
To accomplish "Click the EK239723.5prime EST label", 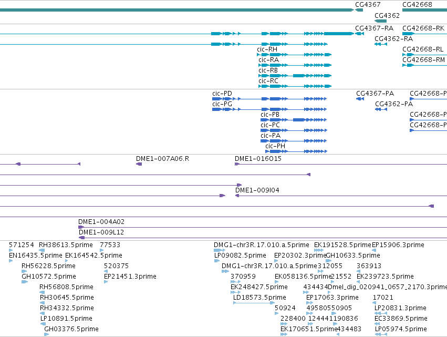I will pos(385,277).
